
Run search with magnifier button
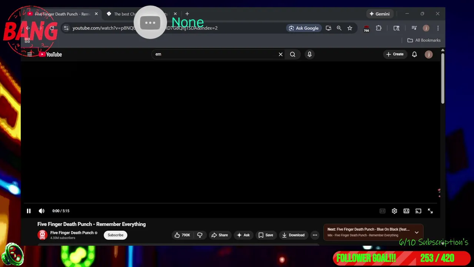point(293,55)
